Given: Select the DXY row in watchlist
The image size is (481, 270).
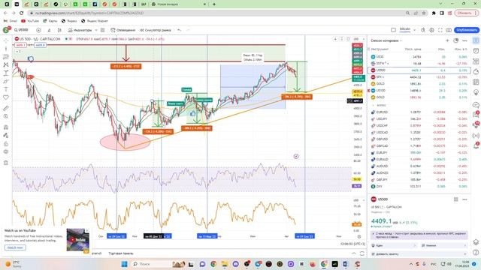Looking at the screenshot, I should coord(419,186).
